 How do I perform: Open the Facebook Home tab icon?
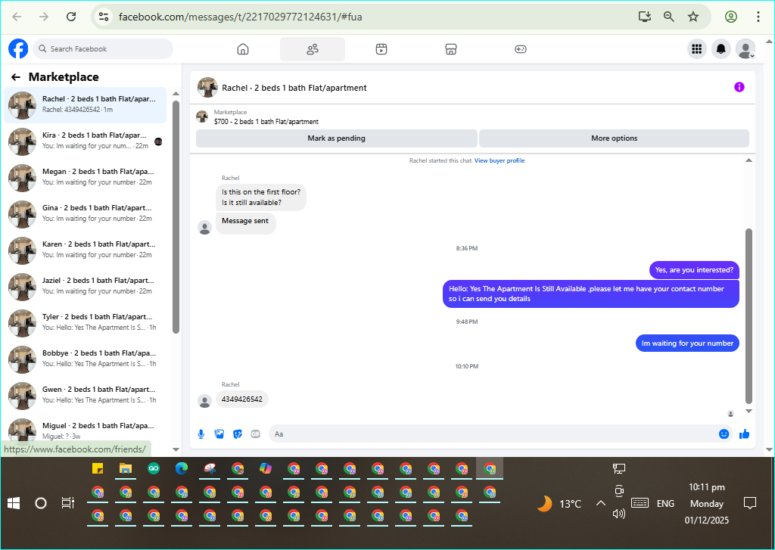[x=243, y=49]
